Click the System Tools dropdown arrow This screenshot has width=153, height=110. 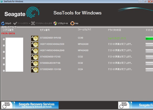click(x=69, y=24)
